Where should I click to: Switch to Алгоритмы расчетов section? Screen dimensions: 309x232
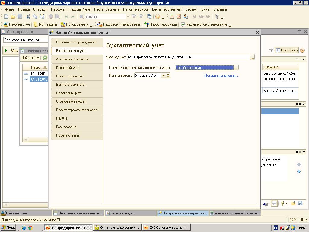click(77, 60)
